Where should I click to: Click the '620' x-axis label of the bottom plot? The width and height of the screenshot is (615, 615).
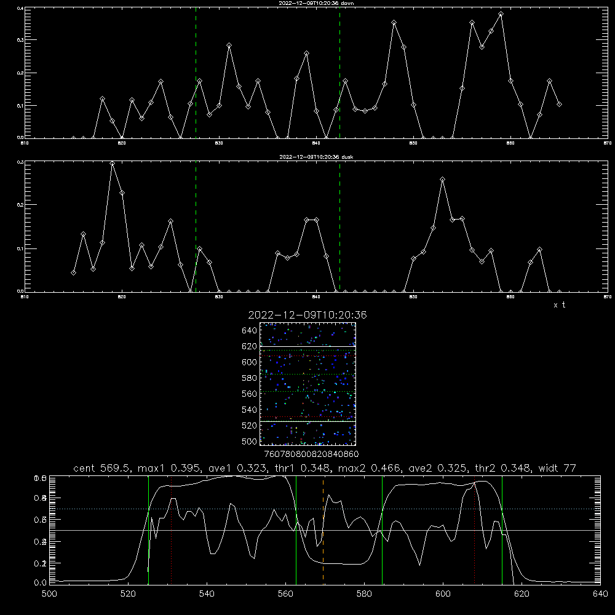tap(522, 593)
